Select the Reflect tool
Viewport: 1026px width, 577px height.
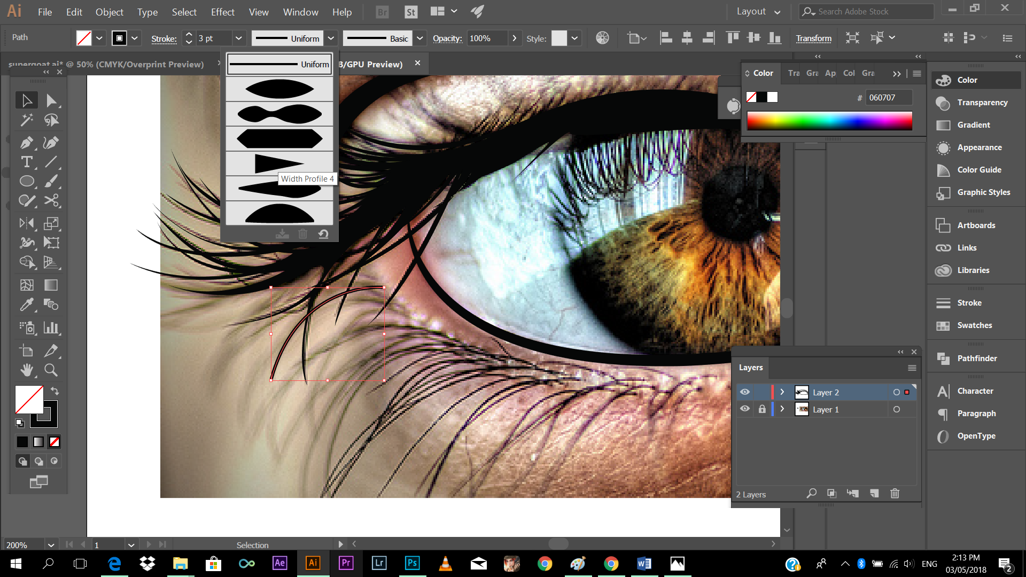coord(26,223)
